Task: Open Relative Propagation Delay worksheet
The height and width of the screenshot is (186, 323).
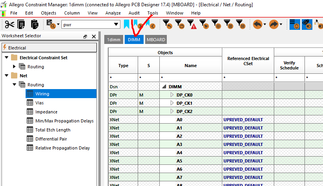Action: tap(63, 148)
